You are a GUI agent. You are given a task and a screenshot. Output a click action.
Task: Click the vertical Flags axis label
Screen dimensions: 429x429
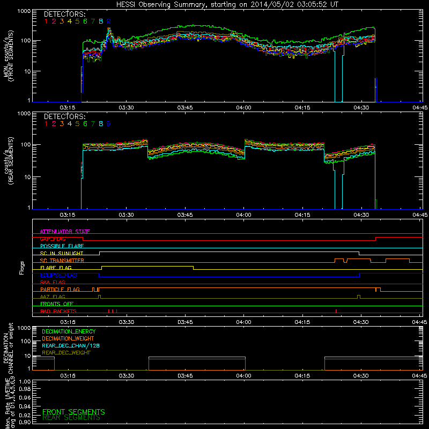point(21,268)
